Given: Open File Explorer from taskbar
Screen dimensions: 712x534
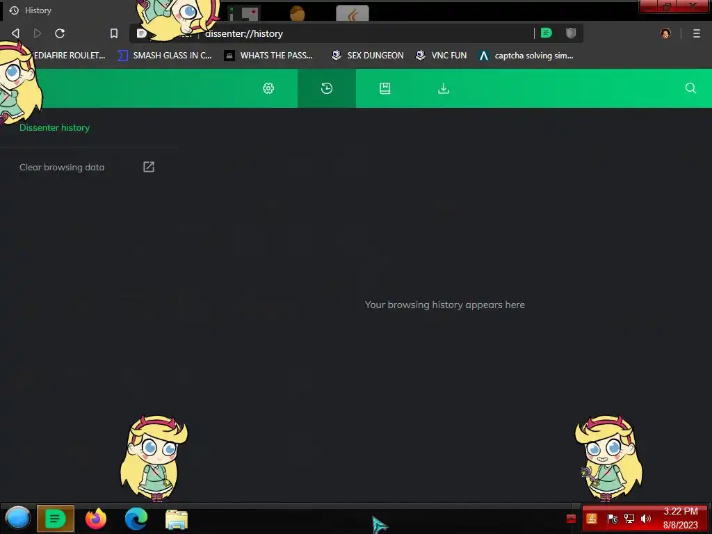Looking at the screenshot, I should click(177, 519).
